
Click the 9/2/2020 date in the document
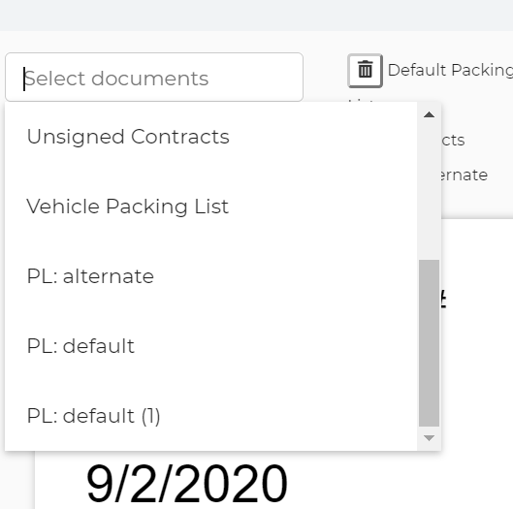(187, 484)
